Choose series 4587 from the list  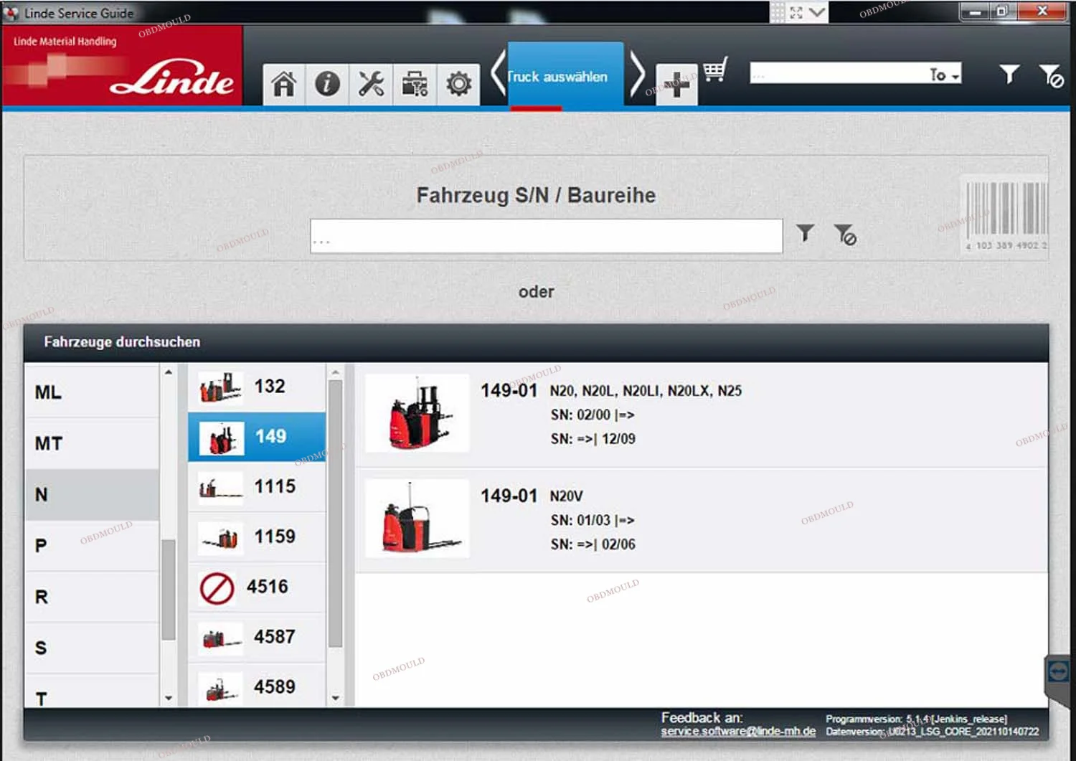pyautogui.click(x=257, y=637)
